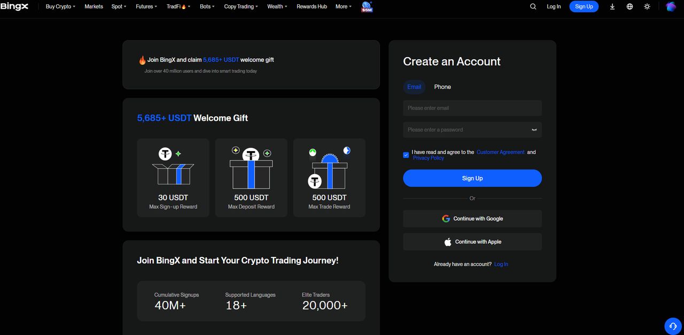The image size is (684, 335).
Task: Select the Email signup tab
Action: pos(414,87)
